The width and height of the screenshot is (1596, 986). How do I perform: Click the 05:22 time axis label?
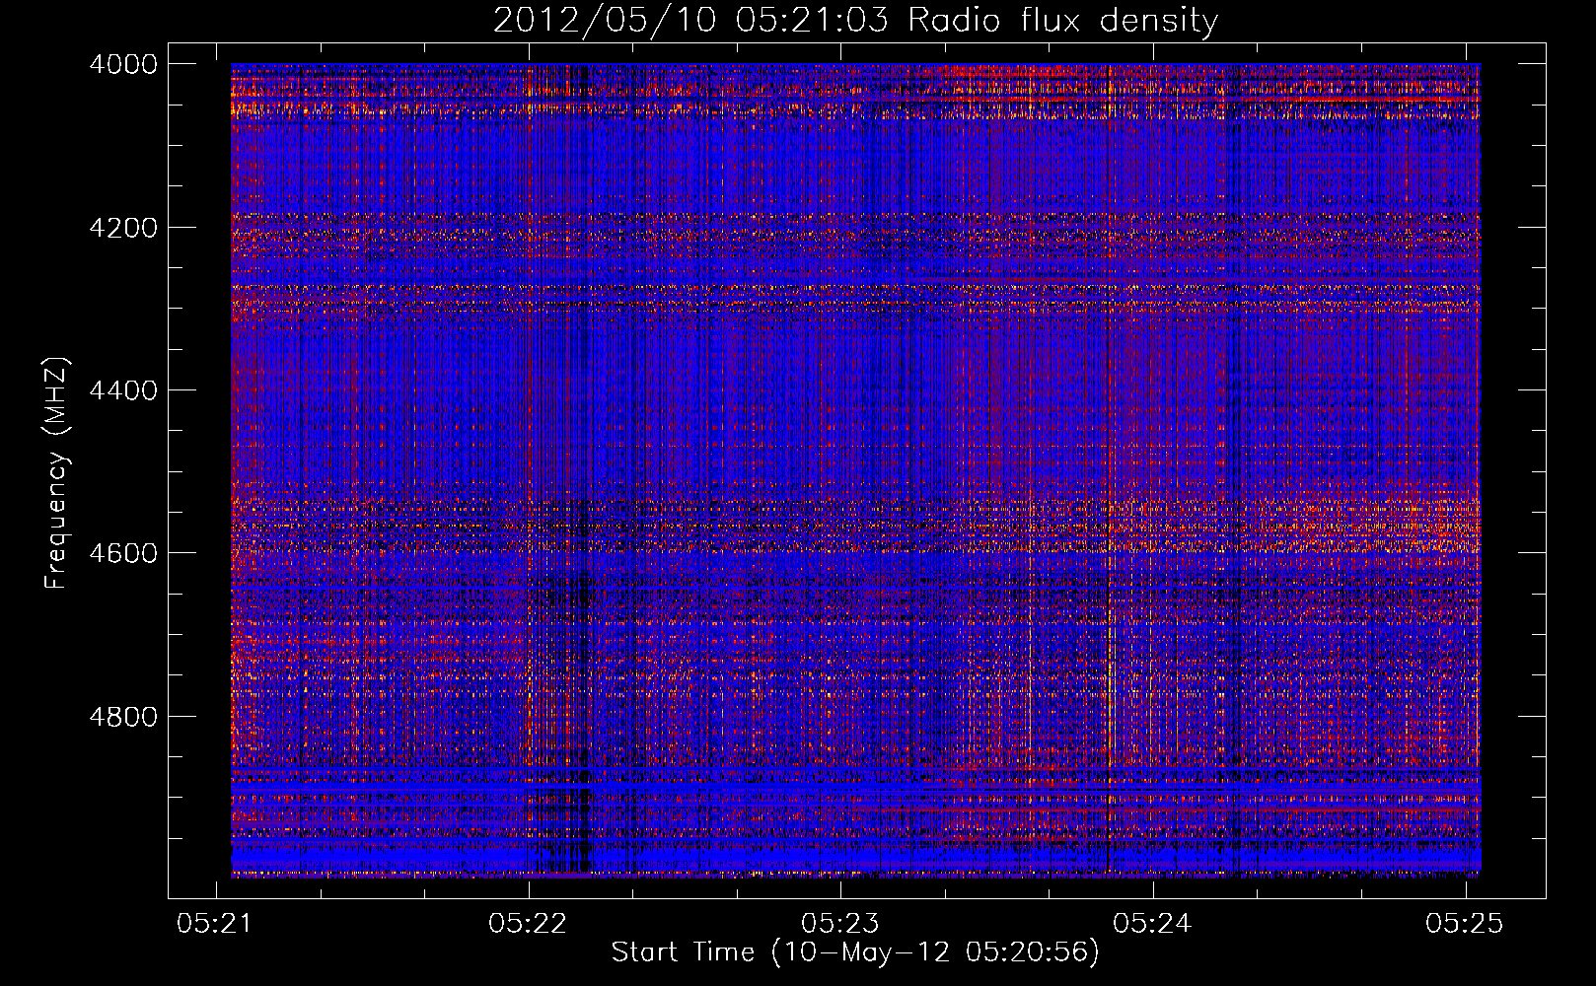pyautogui.click(x=529, y=923)
